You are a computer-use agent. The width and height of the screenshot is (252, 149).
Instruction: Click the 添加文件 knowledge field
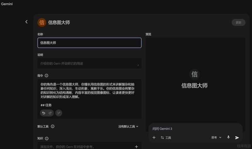point(89,146)
